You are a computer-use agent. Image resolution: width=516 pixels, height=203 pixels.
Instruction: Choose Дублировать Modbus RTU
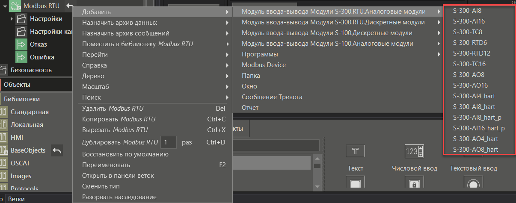(120, 142)
